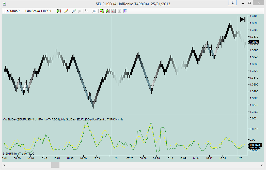Open the drawing tools pencil menu
Screen dimensions: 266x170
[67, 11]
